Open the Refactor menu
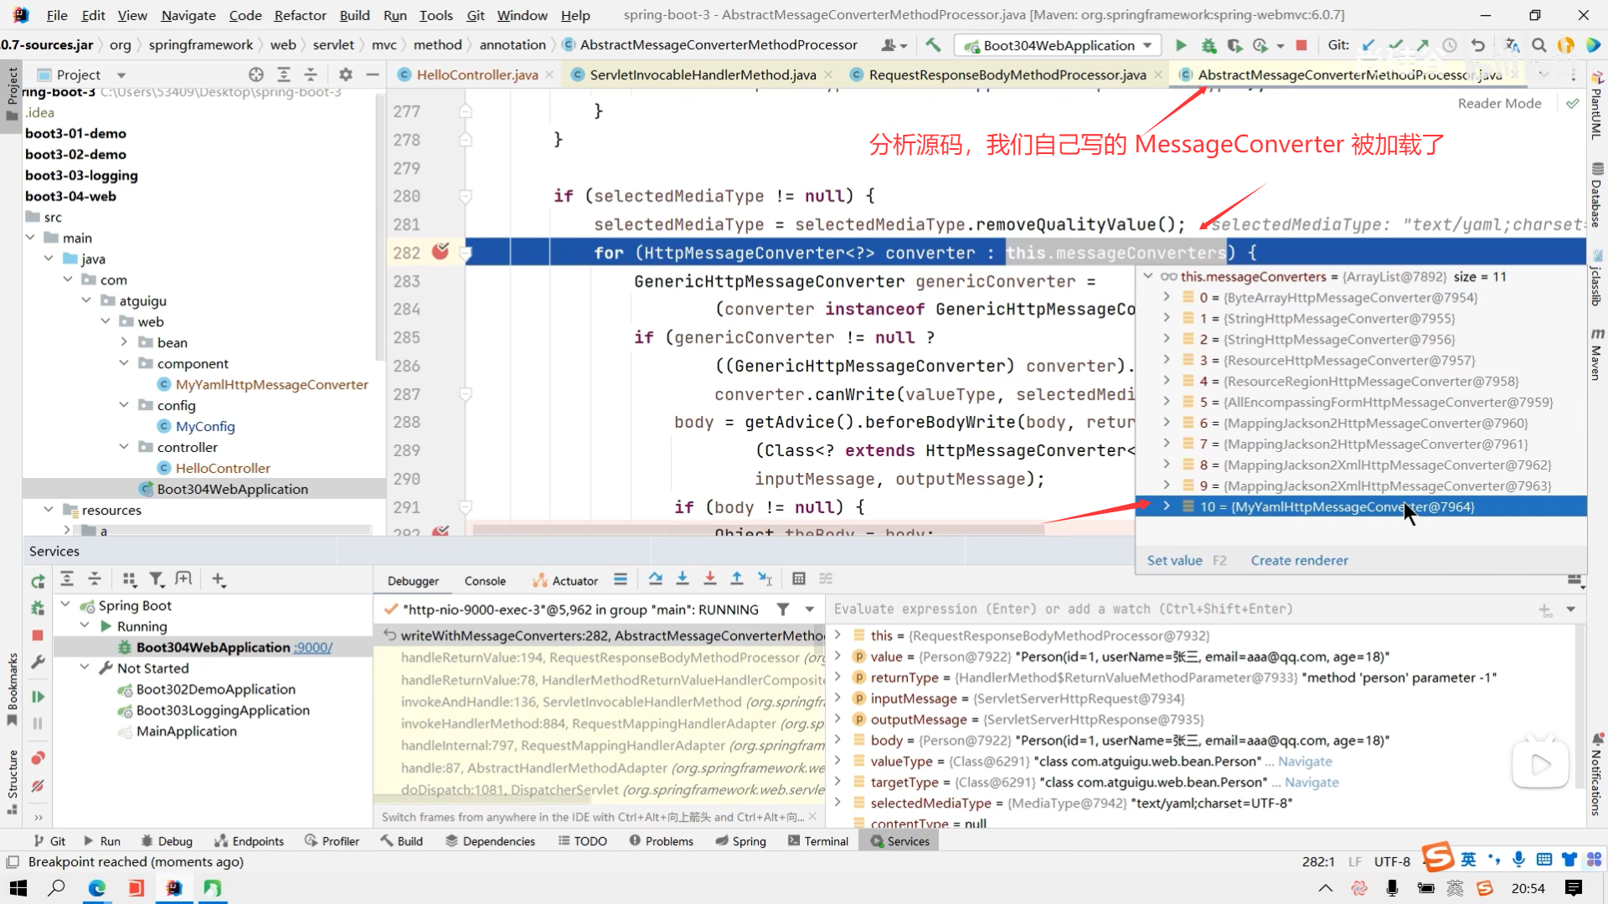This screenshot has height=904, width=1608. (300, 15)
